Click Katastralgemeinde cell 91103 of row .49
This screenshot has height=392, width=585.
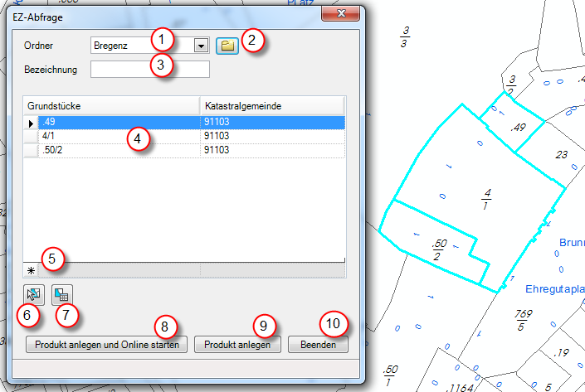coord(271,123)
